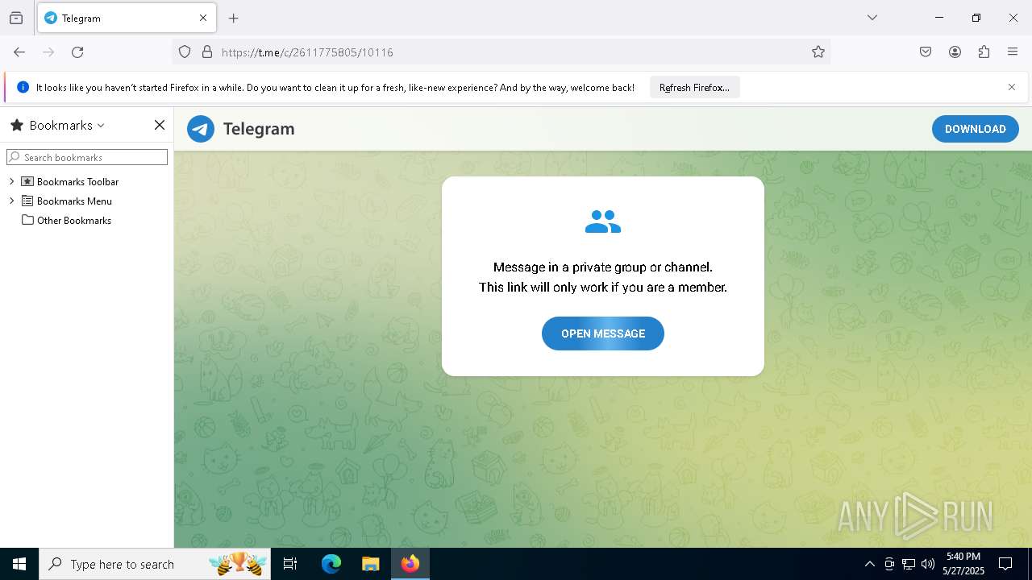Open the list all tabs dropdown
Image resolution: width=1032 pixels, height=580 pixels.
(872, 18)
